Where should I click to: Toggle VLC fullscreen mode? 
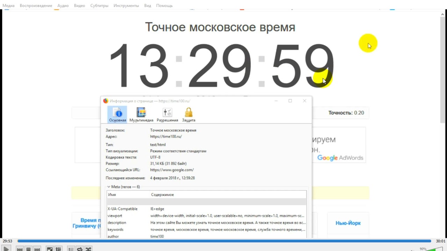tap(50, 249)
